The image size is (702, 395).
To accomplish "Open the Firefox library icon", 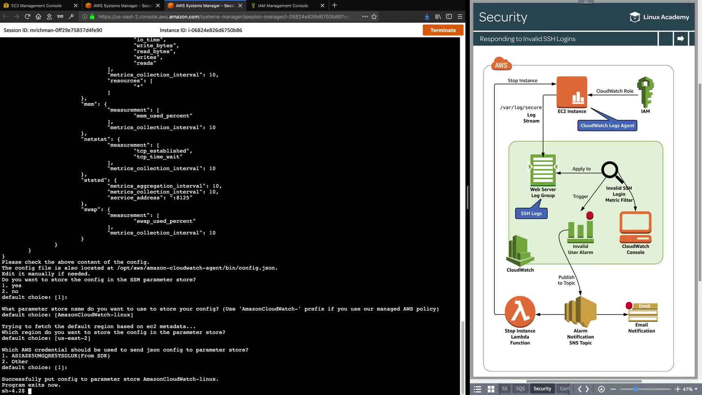I will pos(438,16).
